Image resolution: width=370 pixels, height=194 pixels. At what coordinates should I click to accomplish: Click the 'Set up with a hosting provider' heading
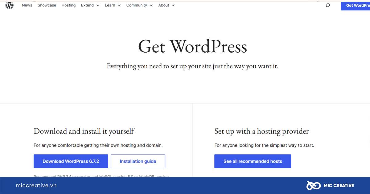[261, 131]
